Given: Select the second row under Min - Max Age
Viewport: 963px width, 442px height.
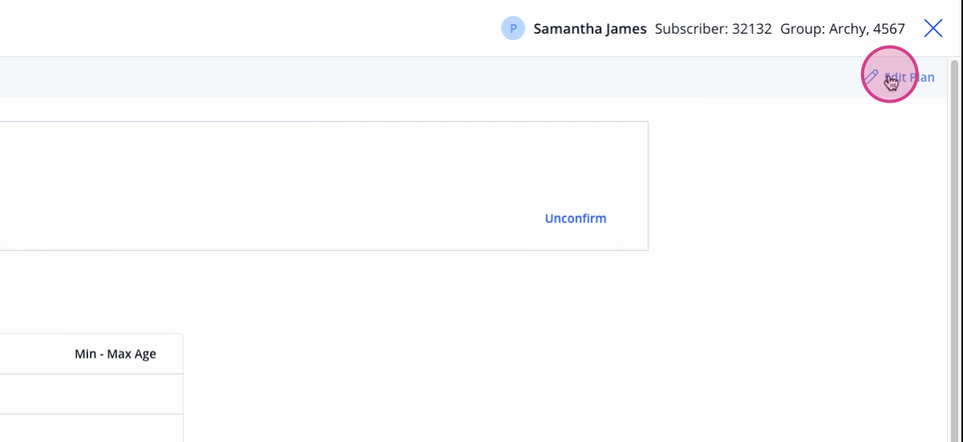Looking at the screenshot, I should [x=91, y=428].
